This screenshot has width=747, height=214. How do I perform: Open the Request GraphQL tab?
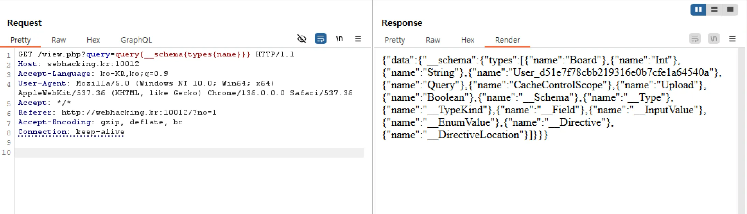[x=136, y=40]
